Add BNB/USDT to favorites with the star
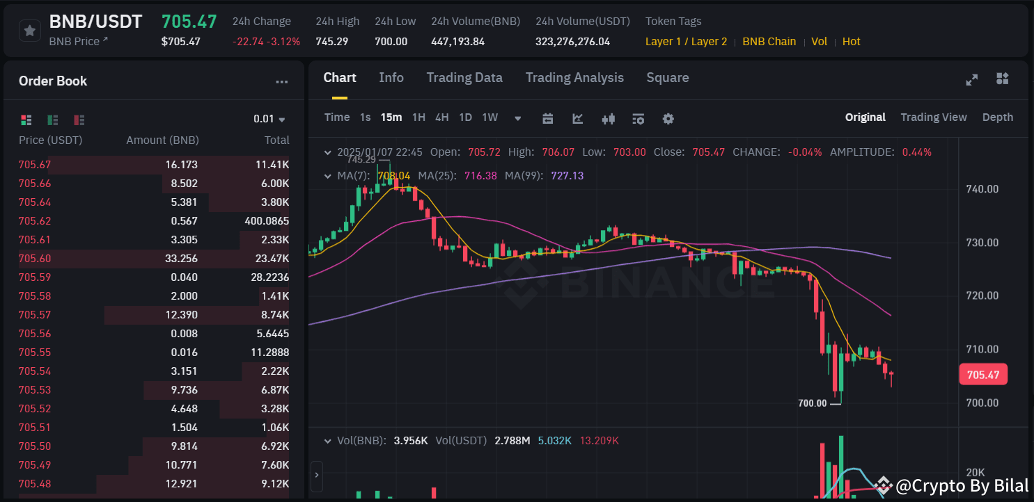 29,31
